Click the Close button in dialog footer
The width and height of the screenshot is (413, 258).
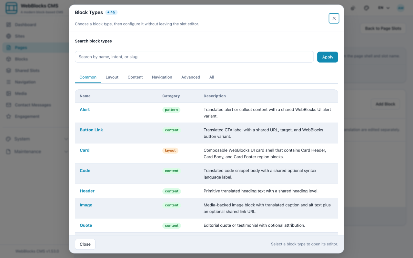[x=85, y=244]
